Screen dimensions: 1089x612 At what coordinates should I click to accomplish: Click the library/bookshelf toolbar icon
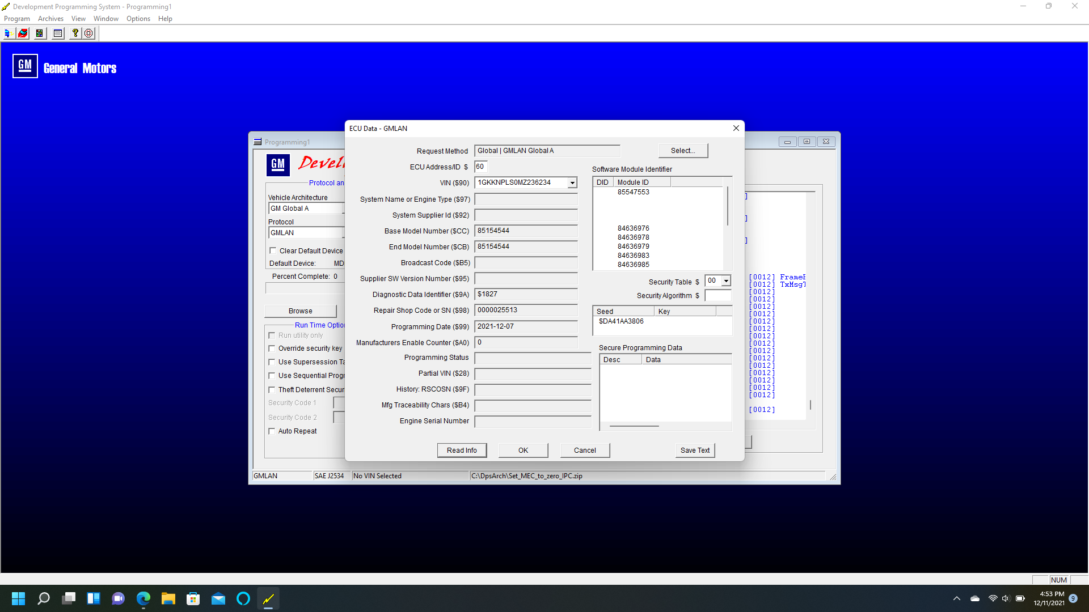point(39,33)
